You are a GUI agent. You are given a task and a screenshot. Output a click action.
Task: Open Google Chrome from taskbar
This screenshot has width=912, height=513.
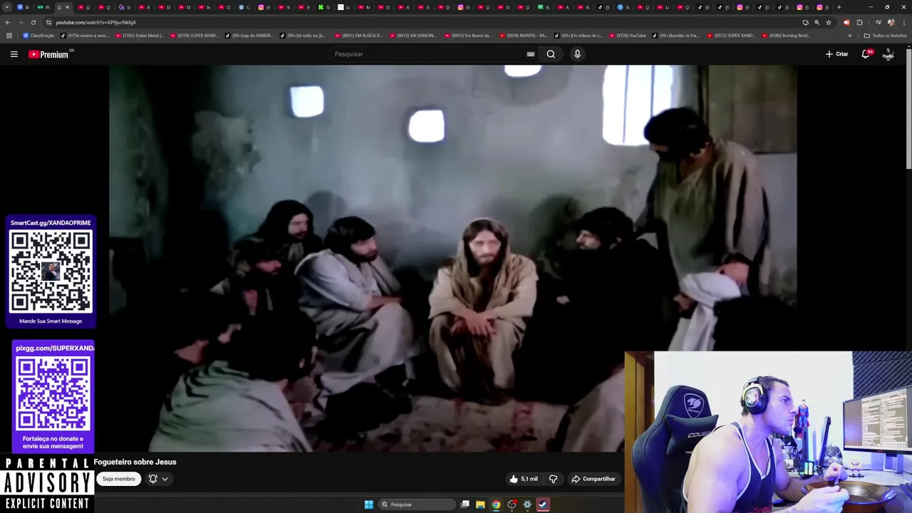point(496,504)
